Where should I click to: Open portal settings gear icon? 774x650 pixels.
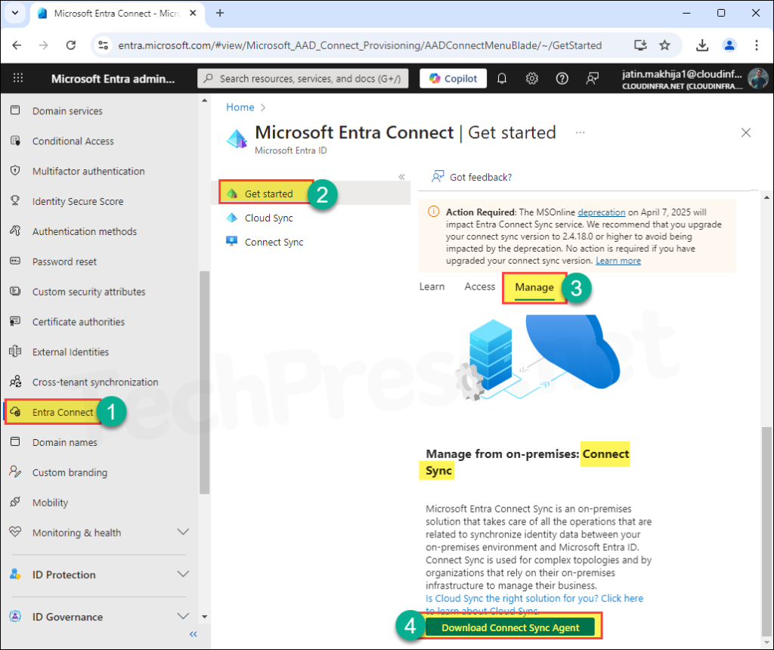[531, 79]
